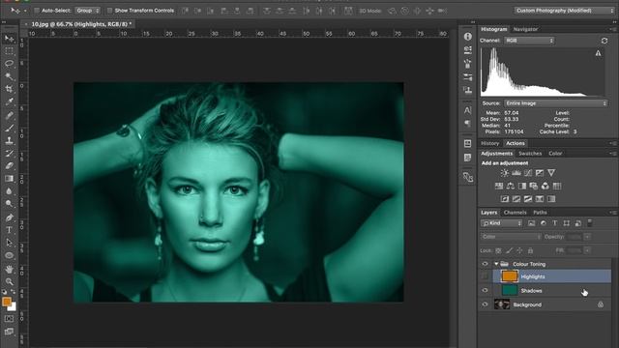This screenshot has width=619, height=348.
Task: Open the histogram Channel RGB dropdown
Action: (529, 41)
